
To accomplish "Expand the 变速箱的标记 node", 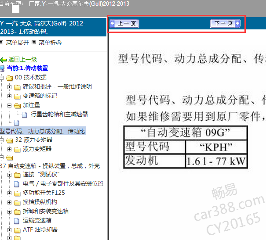I will (x=10, y=96).
